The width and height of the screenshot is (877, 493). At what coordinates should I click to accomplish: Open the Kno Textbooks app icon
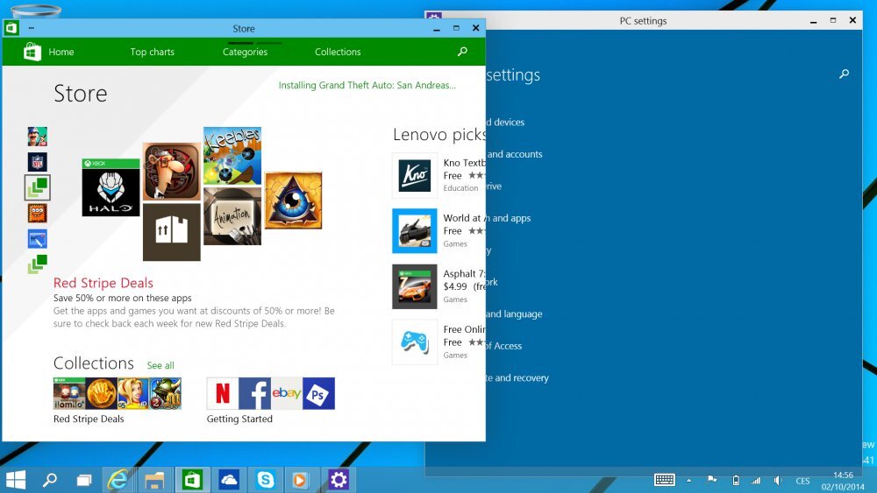[415, 175]
